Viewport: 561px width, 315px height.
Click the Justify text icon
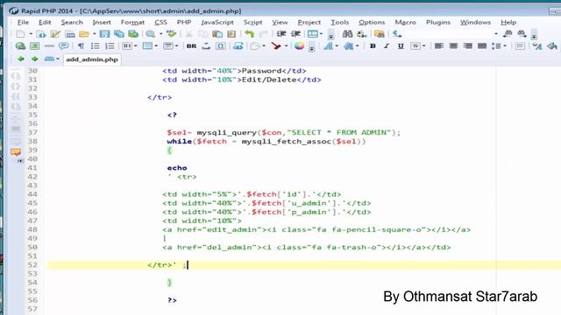(x=482, y=45)
